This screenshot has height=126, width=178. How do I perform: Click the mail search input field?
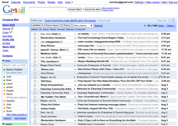(x=48, y=9)
